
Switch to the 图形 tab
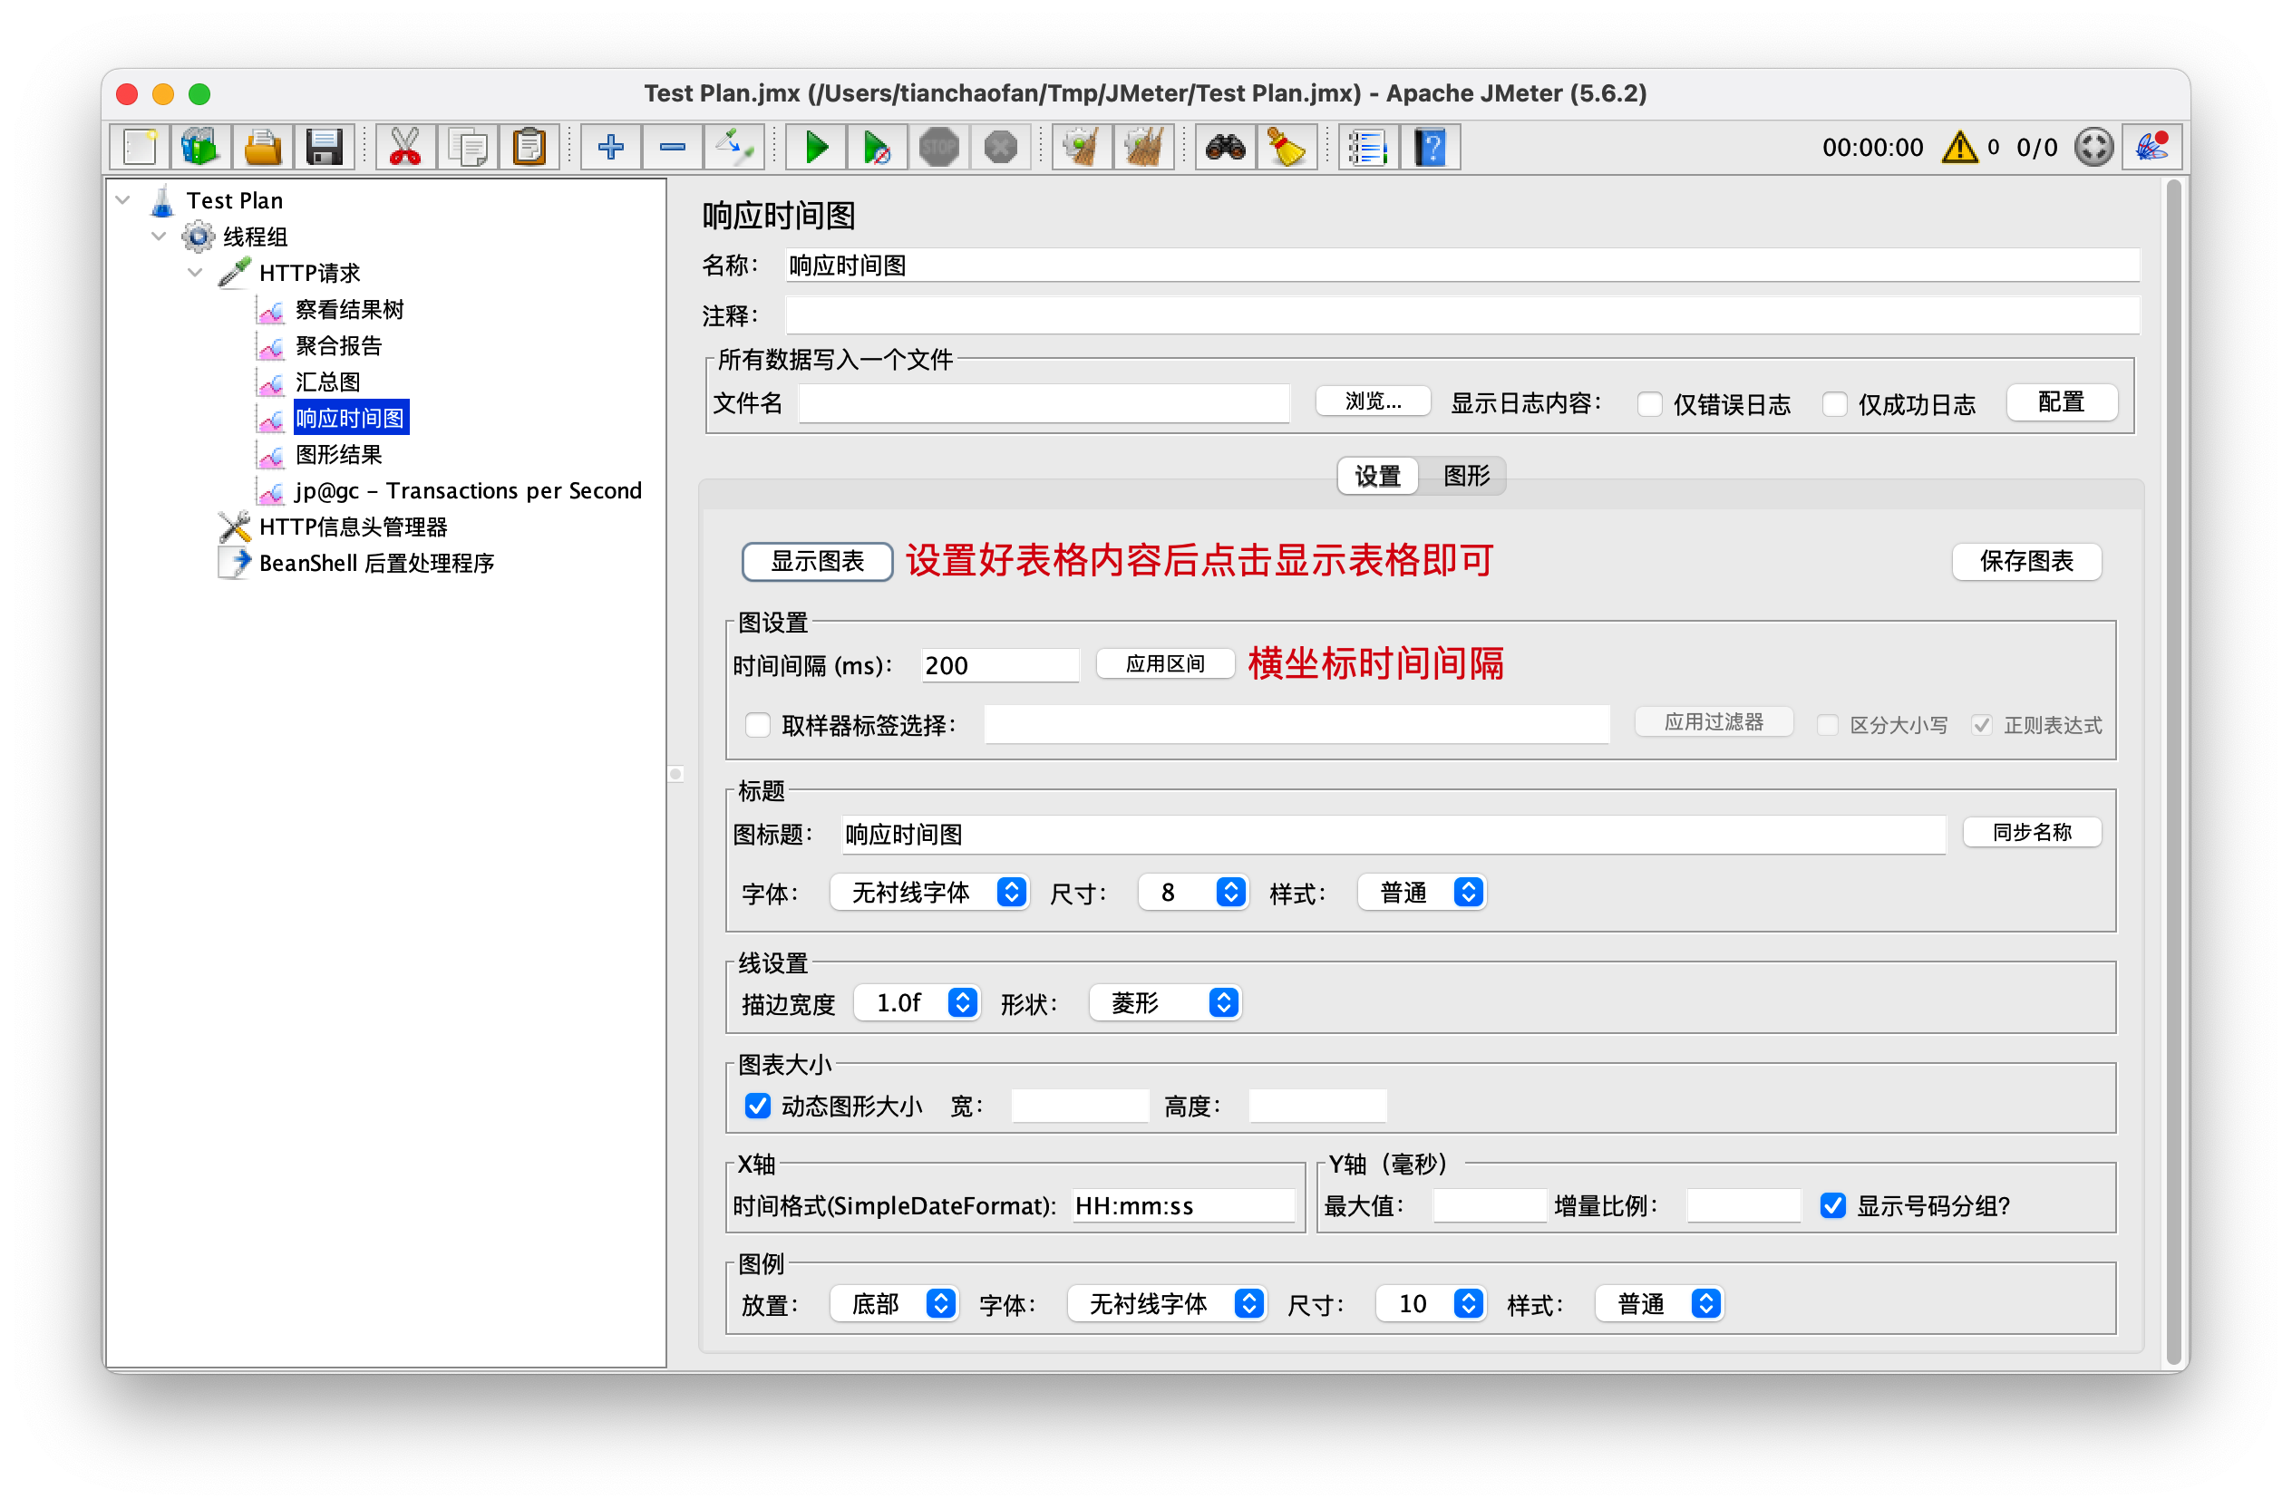click(x=1466, y=476)
